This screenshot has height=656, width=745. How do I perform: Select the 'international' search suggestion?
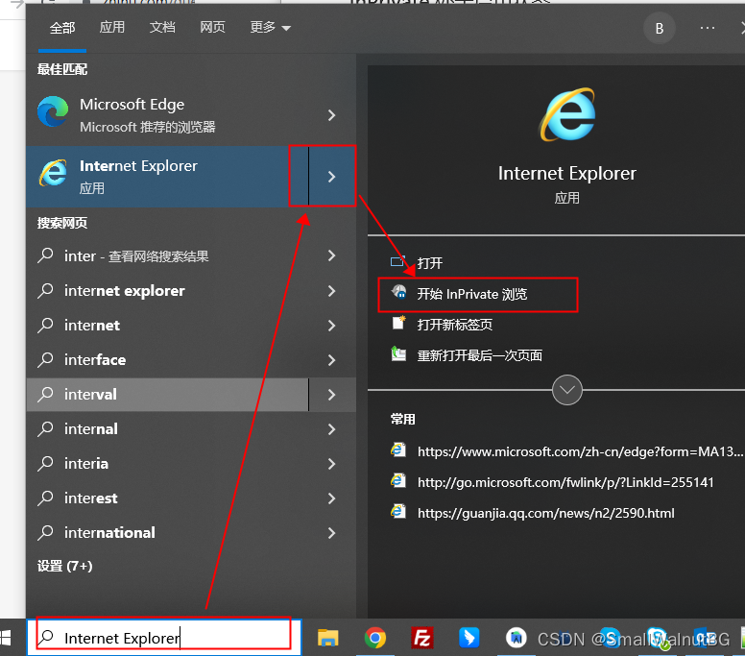click(x=166, y=533)
